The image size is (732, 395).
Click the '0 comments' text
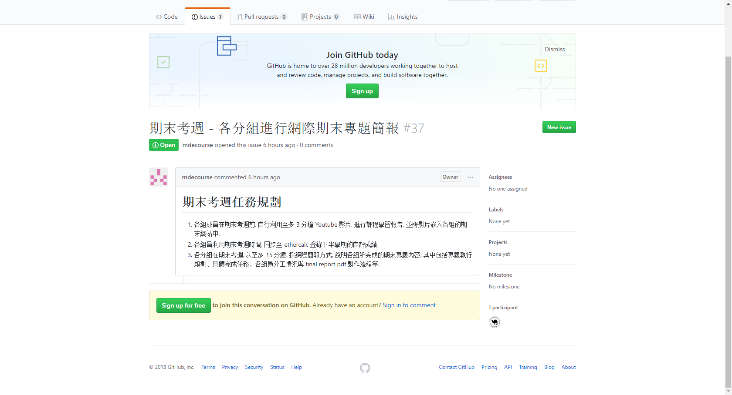click(316, 145)
